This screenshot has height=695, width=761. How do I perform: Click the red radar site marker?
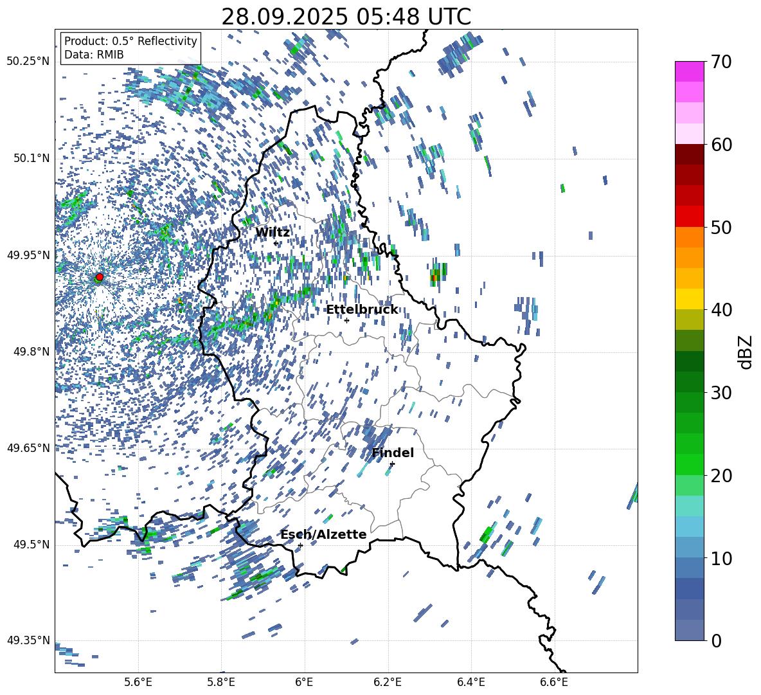click(100, 277)
